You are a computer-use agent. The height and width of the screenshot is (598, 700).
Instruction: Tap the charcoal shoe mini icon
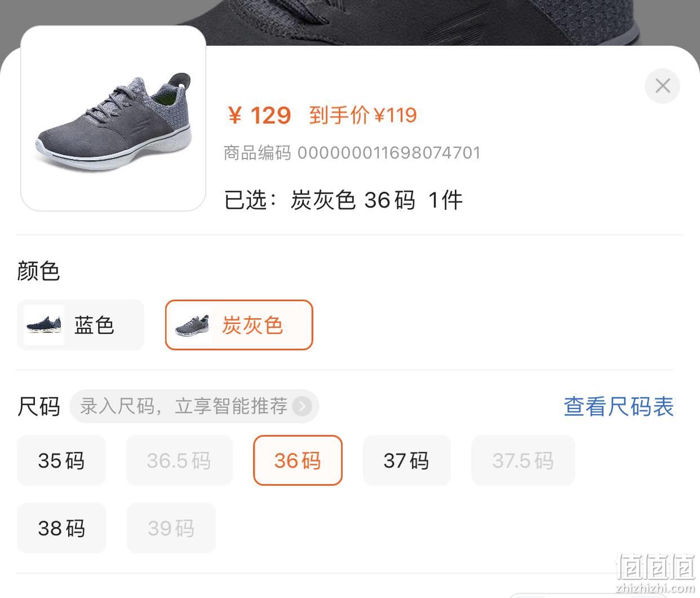[x=192, y=325]
